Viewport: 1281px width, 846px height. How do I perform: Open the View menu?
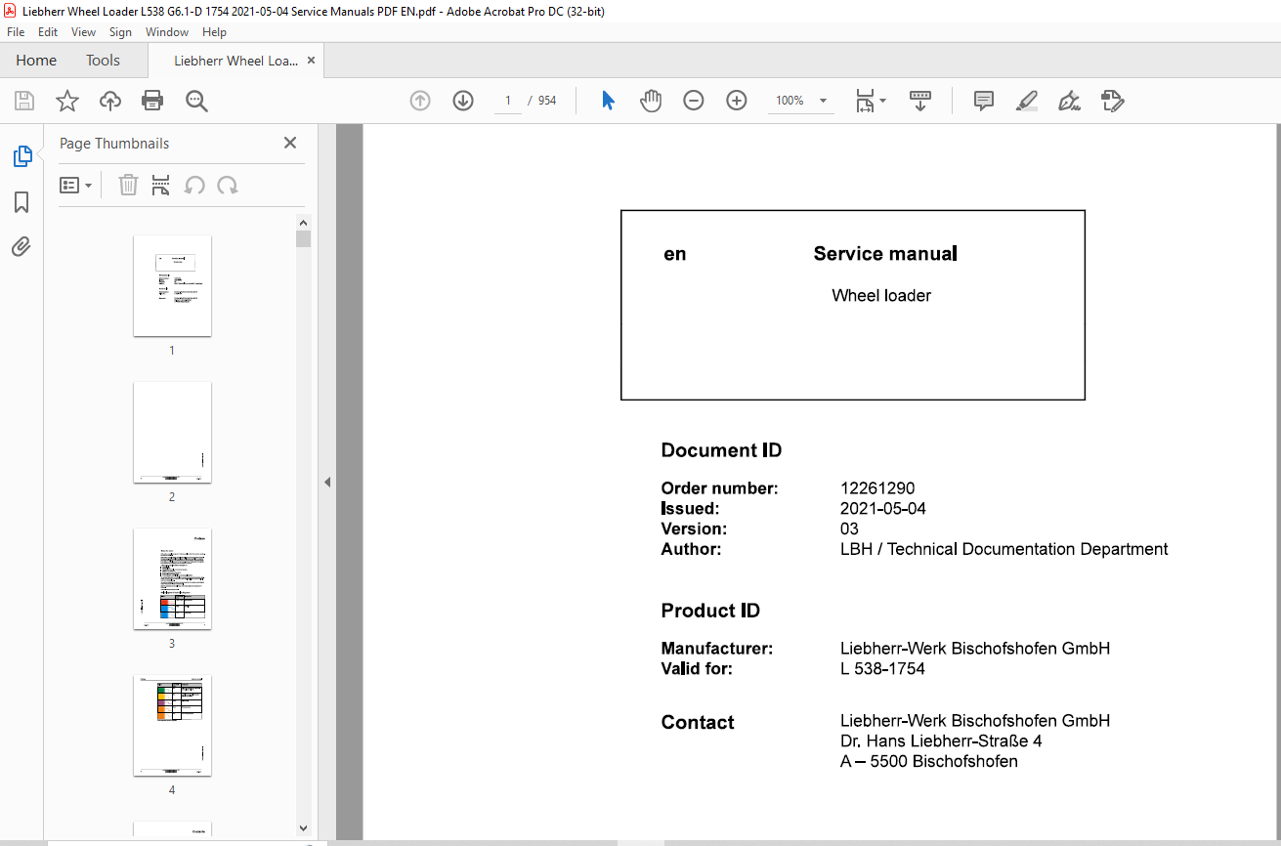click(x=84, y=32)
